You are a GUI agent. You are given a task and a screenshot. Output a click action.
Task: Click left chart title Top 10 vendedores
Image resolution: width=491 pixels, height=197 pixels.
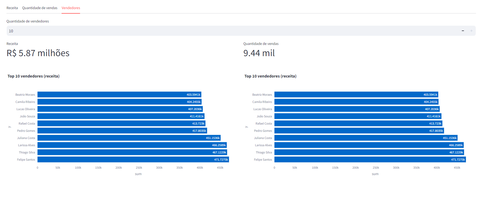pyautogui.click(x=33, y=76)
